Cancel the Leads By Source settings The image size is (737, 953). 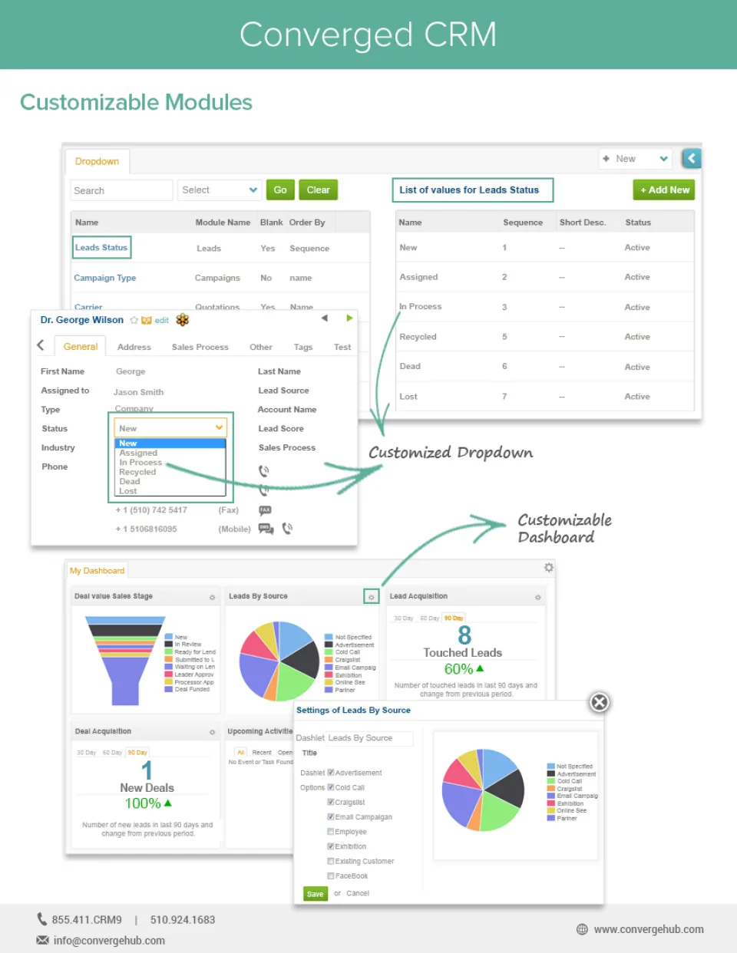pyautogui.click(x=358, y=893)
